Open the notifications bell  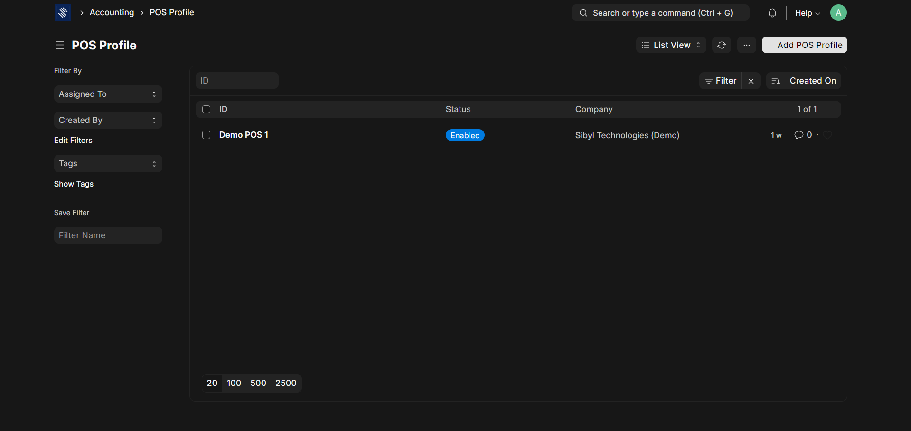click(x=772, y=13)
